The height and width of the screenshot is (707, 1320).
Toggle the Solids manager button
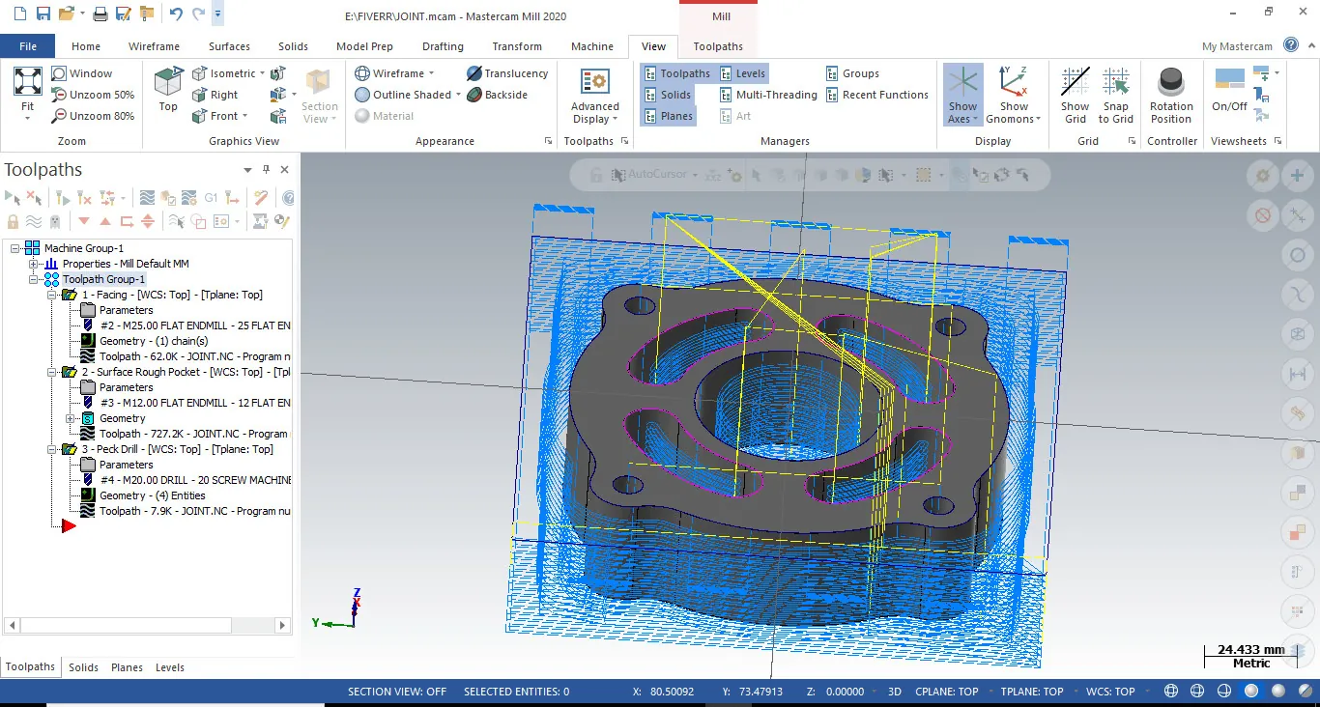point(668,95)
